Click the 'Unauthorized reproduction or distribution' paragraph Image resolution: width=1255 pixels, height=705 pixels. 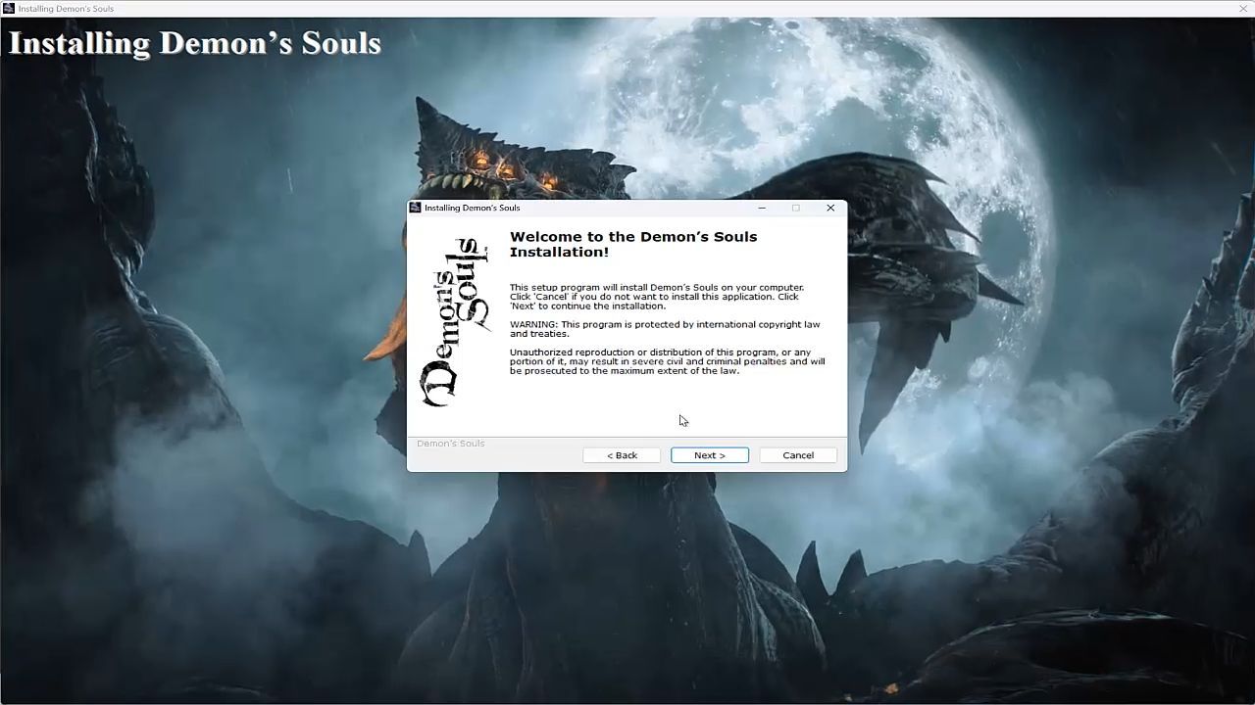tap(667, 361)
